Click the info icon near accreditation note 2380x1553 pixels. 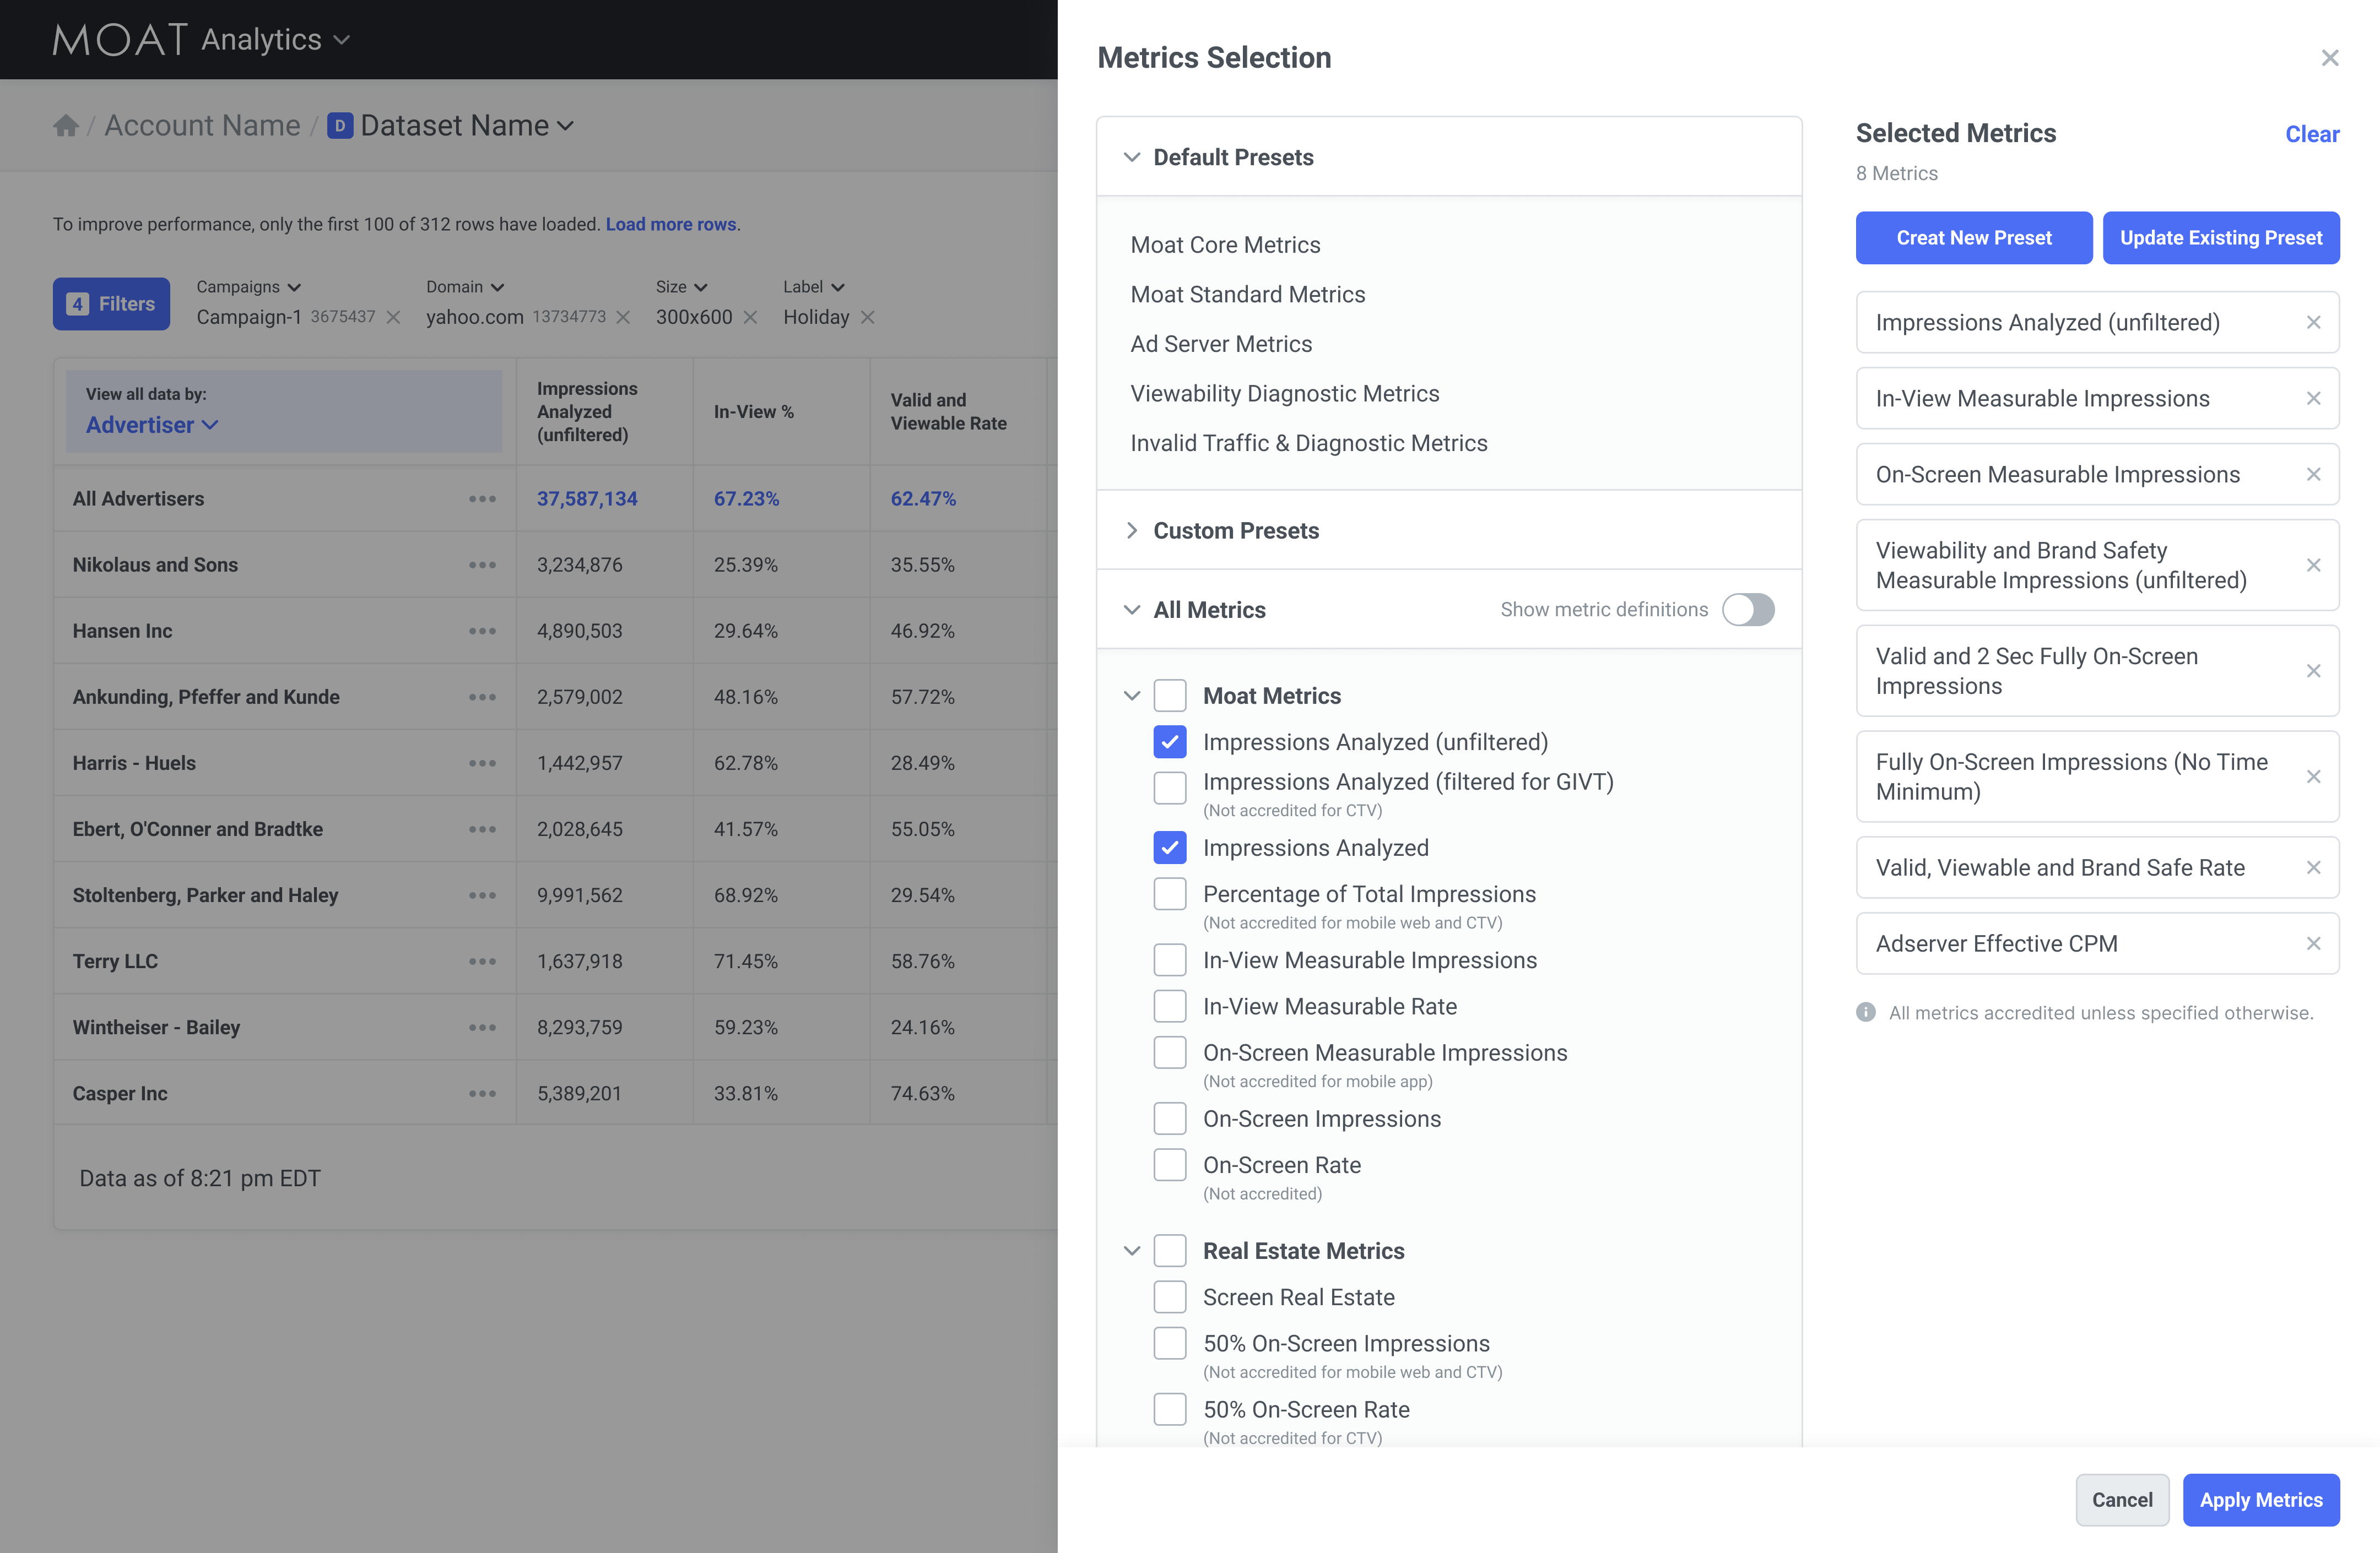coord(1866,1012)
